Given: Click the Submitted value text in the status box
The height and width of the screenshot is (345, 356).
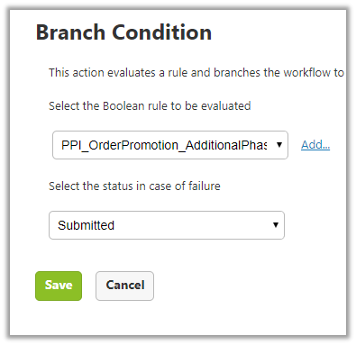Looking at the screenshot, I should click(x=86, y=225).
